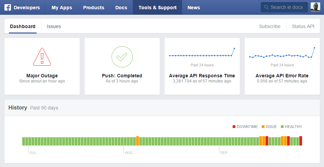Click the orange ISSUE legend swatch
This screenshot has width=324, height=167.
[x=263, y=127]
